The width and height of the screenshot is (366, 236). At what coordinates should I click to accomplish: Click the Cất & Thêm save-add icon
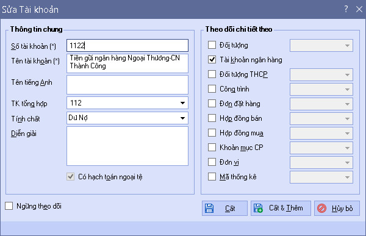pyautogui.click(x=258, y=208)
